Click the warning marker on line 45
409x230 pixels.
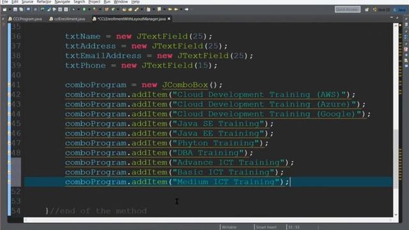click(9, 123)
